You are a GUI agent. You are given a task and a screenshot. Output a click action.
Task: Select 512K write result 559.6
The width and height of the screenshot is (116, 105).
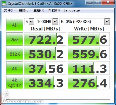tap(89, 54)
